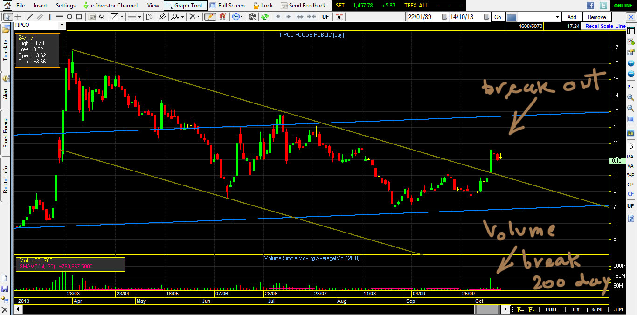The height and width of the screenshot is (315, 637).
Task: Click the blue minus zoom-out icon
Action: coord(631,74)
